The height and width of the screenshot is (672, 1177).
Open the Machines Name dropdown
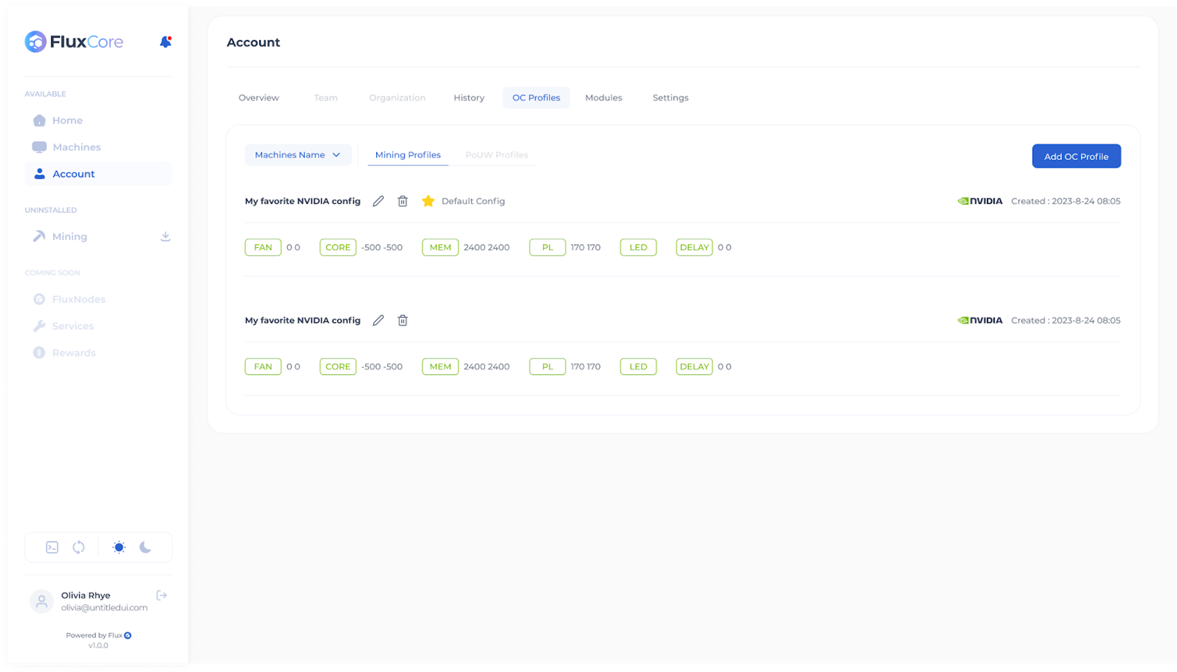point(298,155)
